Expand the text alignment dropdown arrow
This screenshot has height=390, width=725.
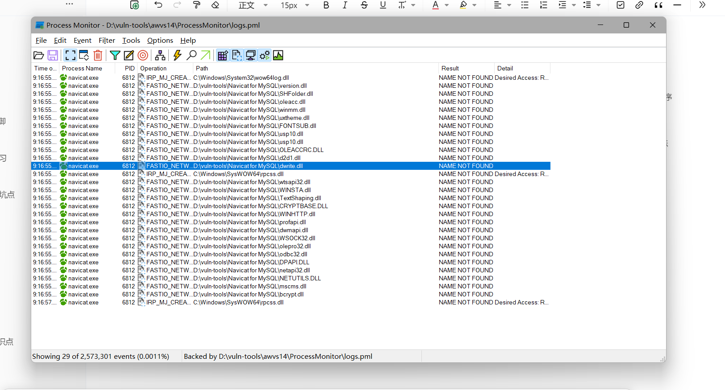509,5
